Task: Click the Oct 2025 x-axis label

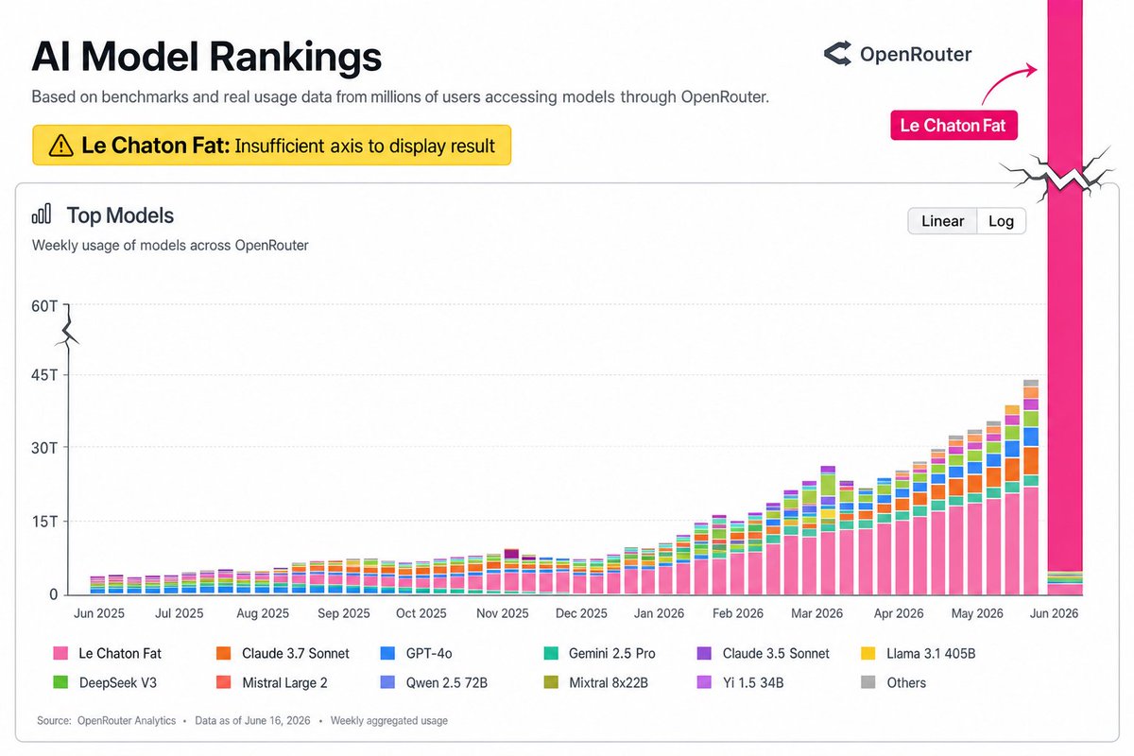Action: pos(421,613)
